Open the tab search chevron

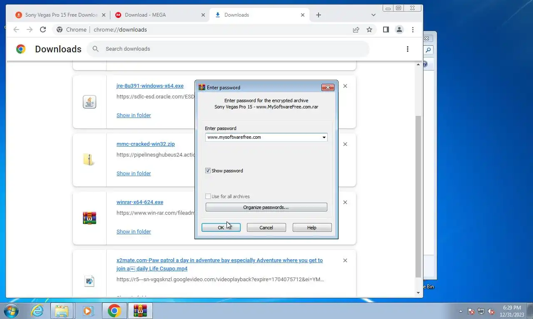[374, 15]
